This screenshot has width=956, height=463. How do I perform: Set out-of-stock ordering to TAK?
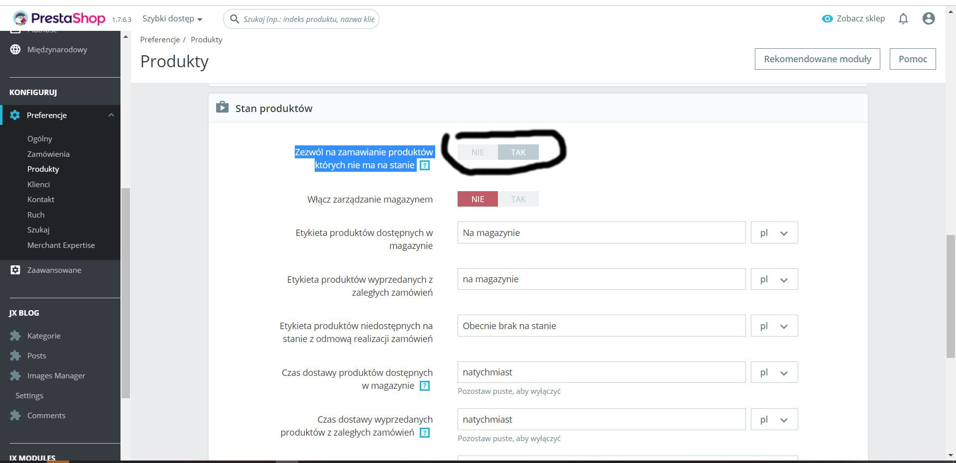[518, 152]
